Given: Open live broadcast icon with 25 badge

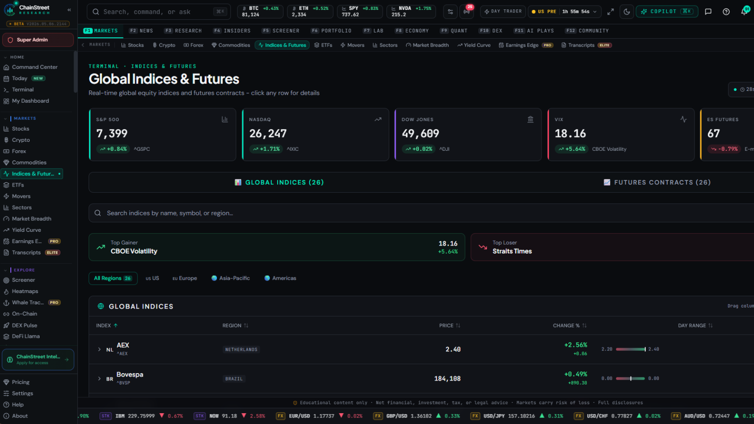Looking at the screenshot, I should [x=467, y=12].
